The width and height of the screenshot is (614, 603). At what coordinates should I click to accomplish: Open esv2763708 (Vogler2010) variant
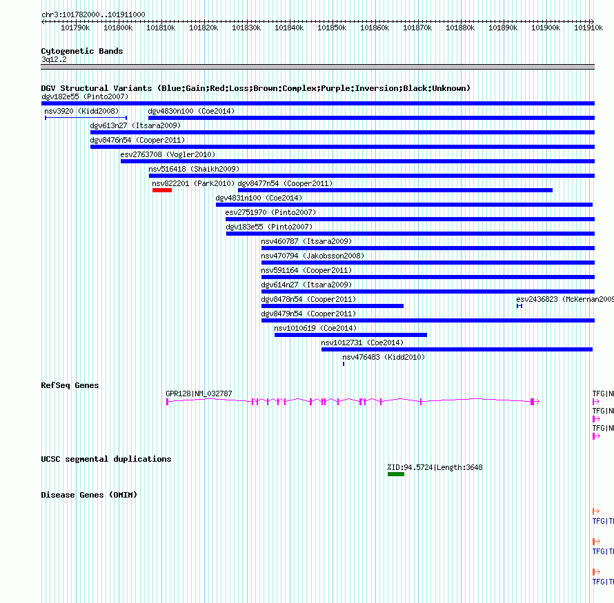click(168, 154)
